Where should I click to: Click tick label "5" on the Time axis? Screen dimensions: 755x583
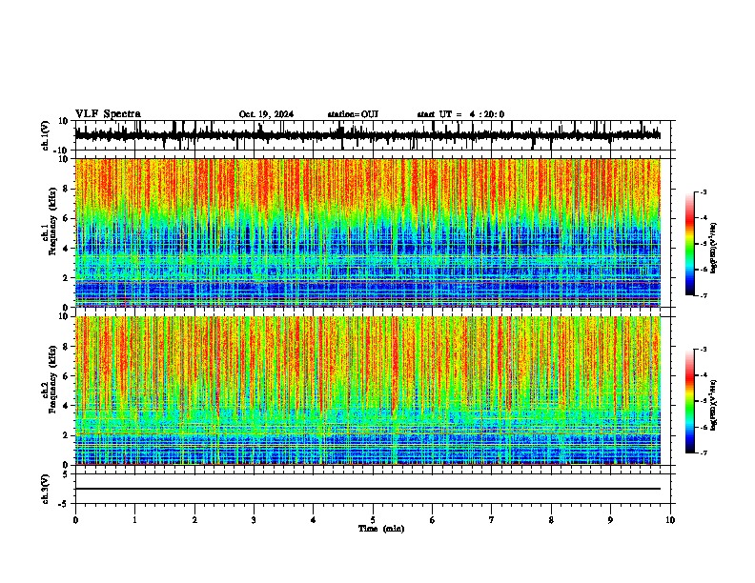(x=373, y=520)
